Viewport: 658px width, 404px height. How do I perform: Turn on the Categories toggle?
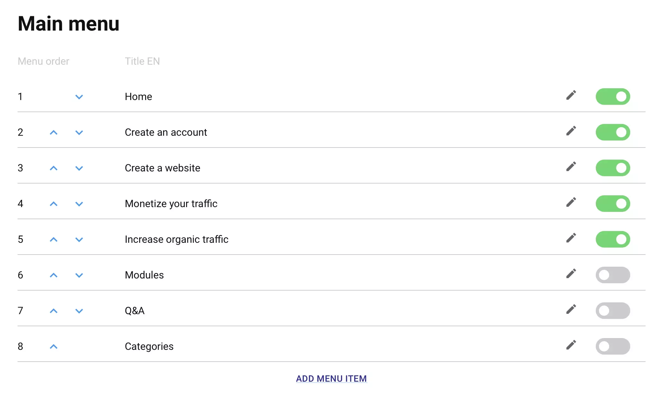click(x=613, y=346)
